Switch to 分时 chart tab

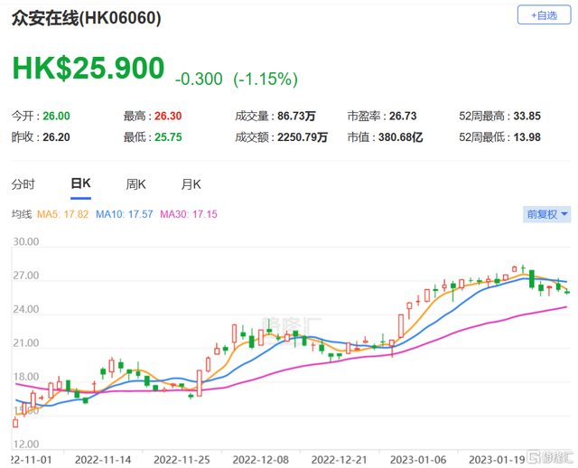[23, 184]
